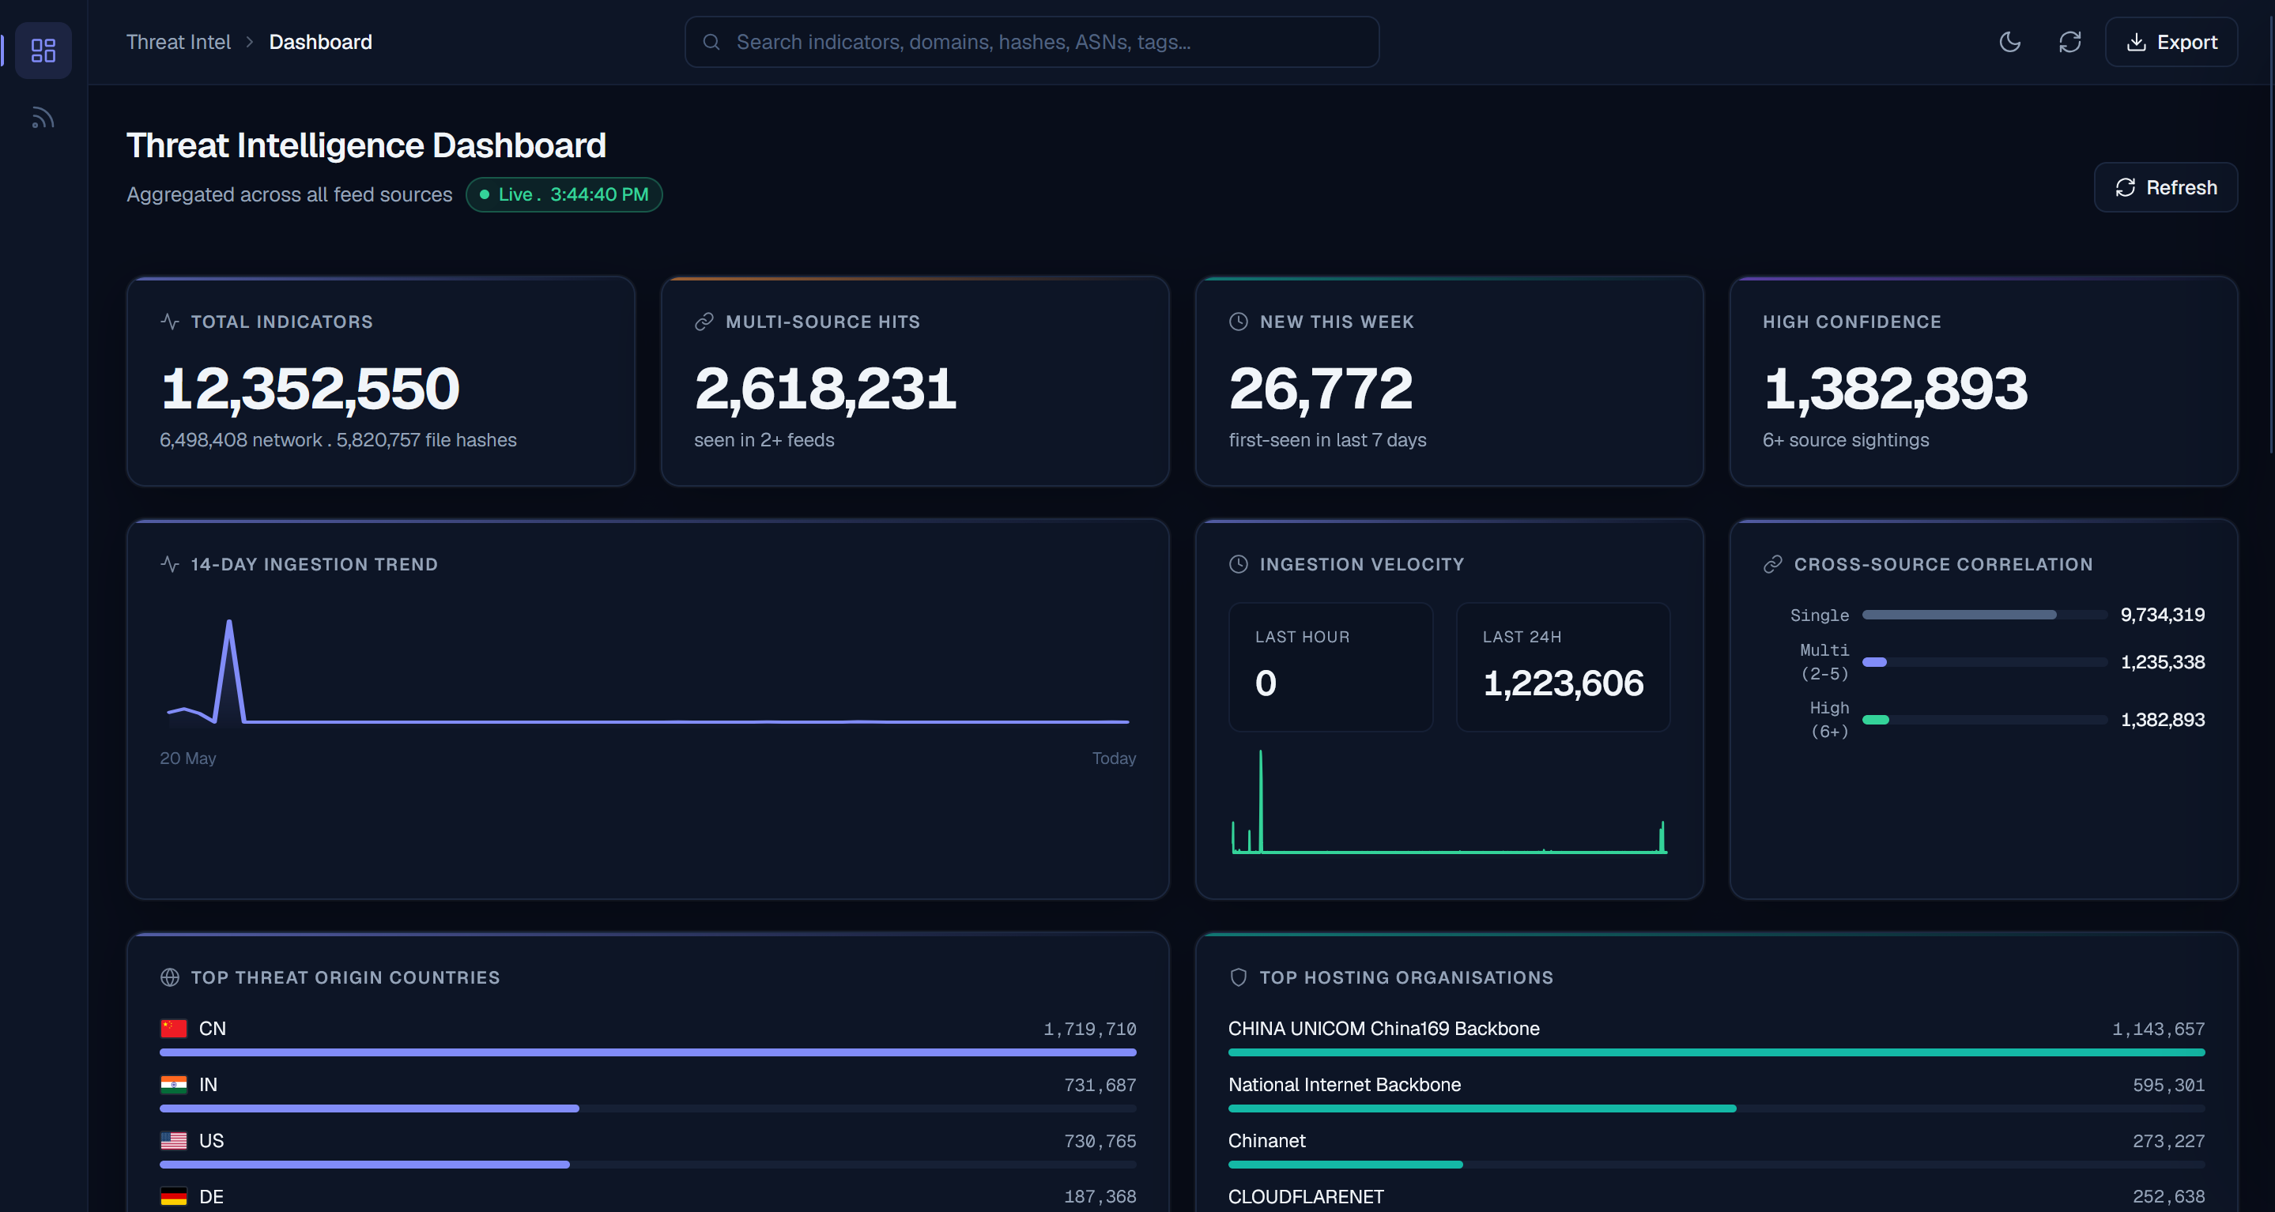The height and width of the screenshot is (1212, 2275).
Task: Click the China flag icon
Action: pyautogui.click(x=173, y=1029)
